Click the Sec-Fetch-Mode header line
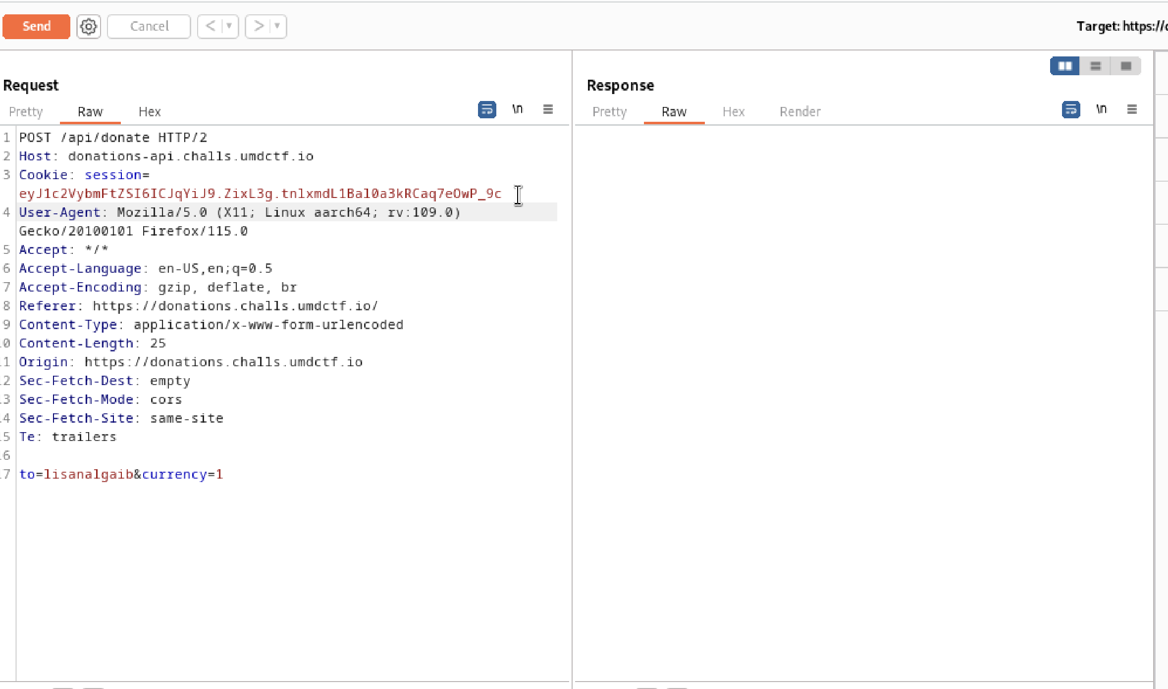 [101, 400]
